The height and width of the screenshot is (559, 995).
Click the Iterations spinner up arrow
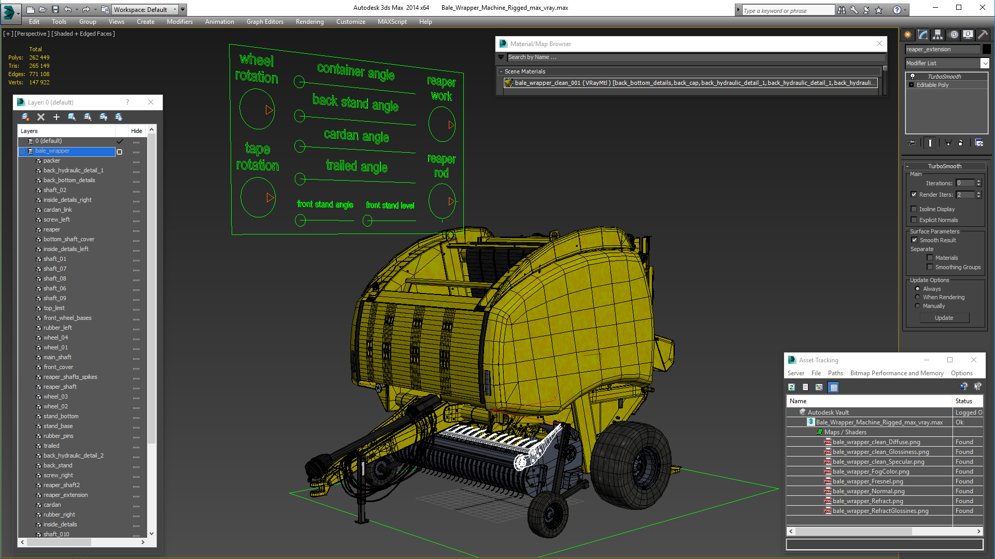click(978, 181)
